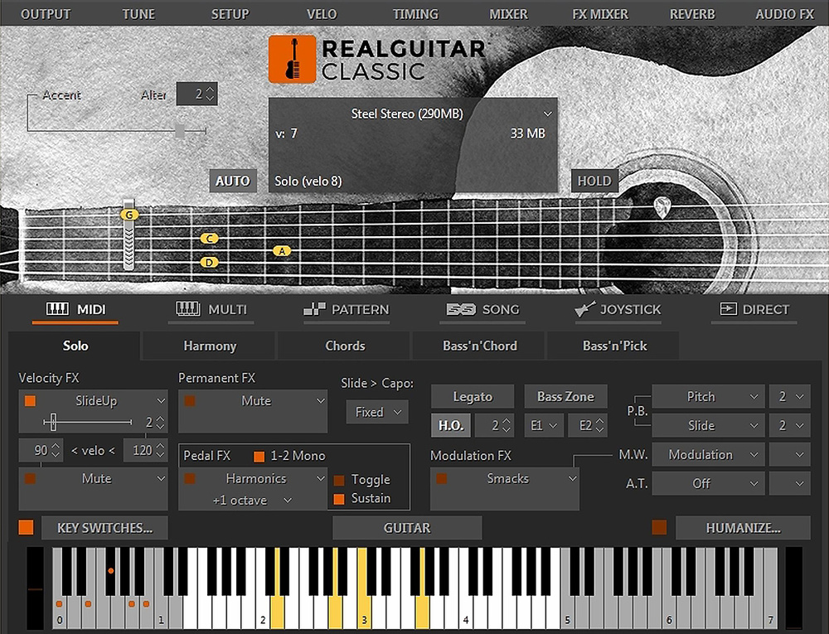
Task: Enable the Harmonics pedal FX switch
Action: click(190, 479)
